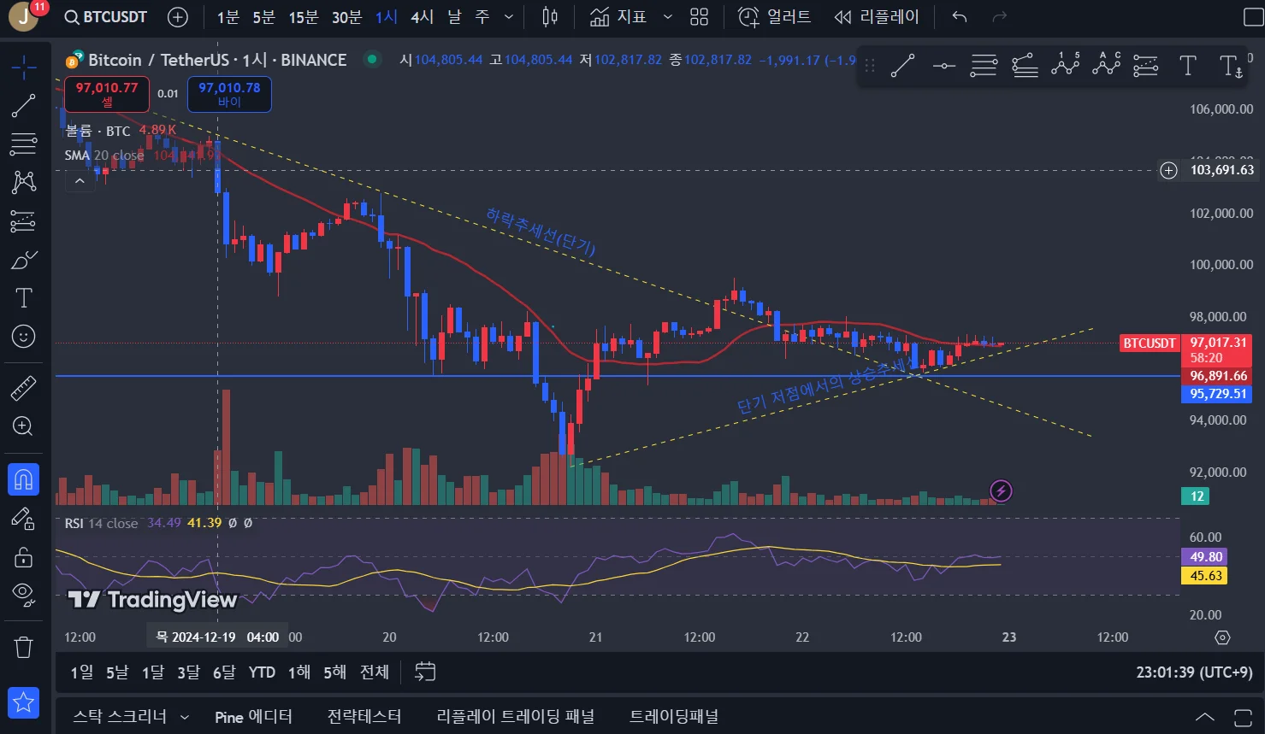Click the trash icon to remove drawings
Viewport: 1265px width, 734px height.
23,648
